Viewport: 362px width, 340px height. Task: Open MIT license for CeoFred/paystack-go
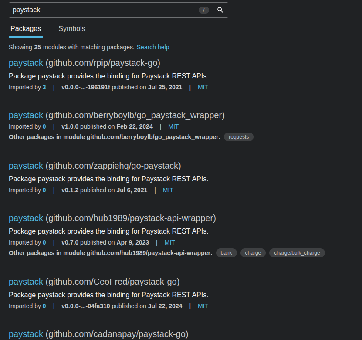[x=203, y=306]
